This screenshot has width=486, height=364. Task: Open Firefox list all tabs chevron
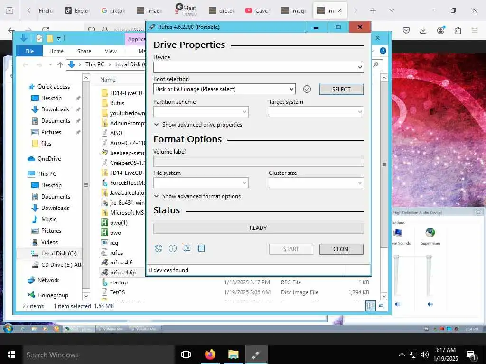point(392,11)
